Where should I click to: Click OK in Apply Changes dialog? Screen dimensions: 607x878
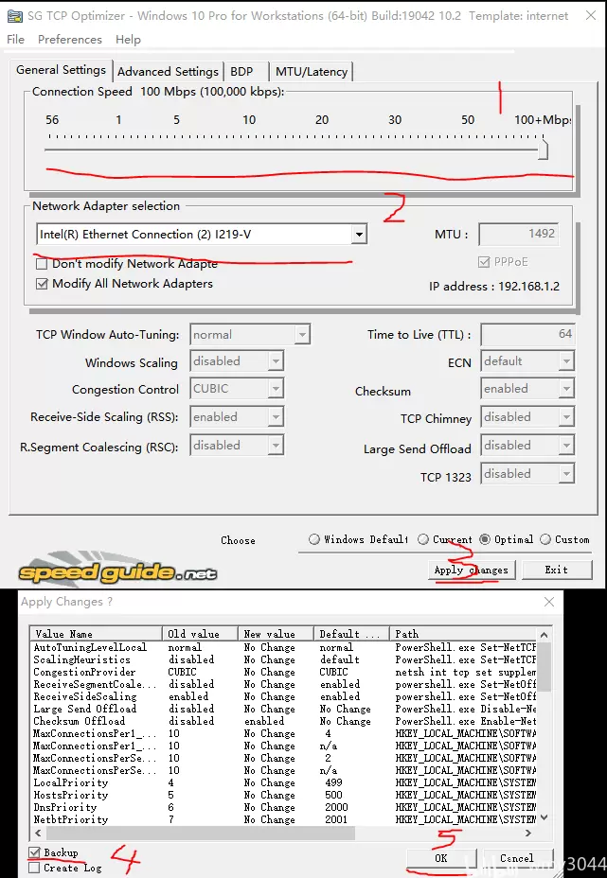[x=441, y=858]
